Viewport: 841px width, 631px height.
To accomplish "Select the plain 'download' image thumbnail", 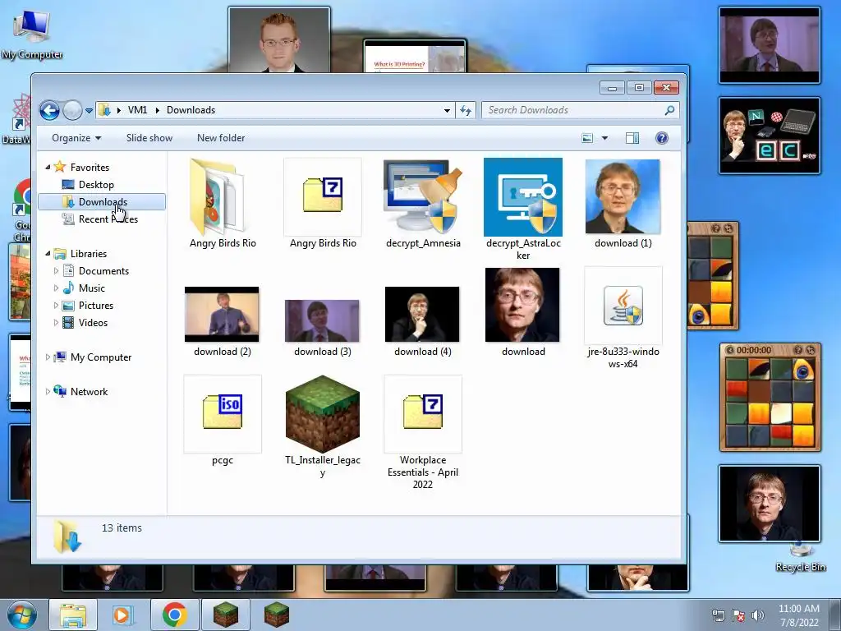I will click(522, 305).
